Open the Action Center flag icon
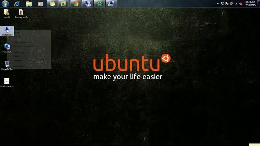The width and height of the screenshot is (260, 146). pos(227,4)
